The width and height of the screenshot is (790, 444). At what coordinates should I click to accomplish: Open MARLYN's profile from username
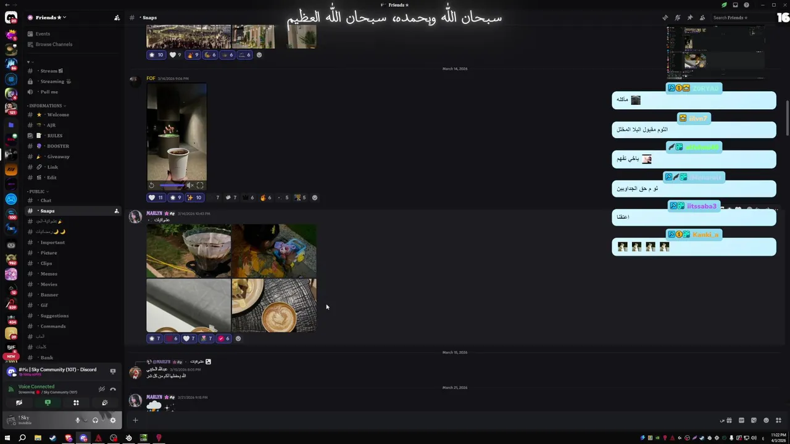(x=154, y=213)
